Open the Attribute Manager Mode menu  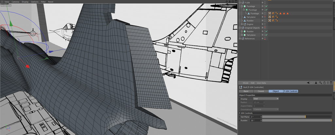tap(245, 83)
